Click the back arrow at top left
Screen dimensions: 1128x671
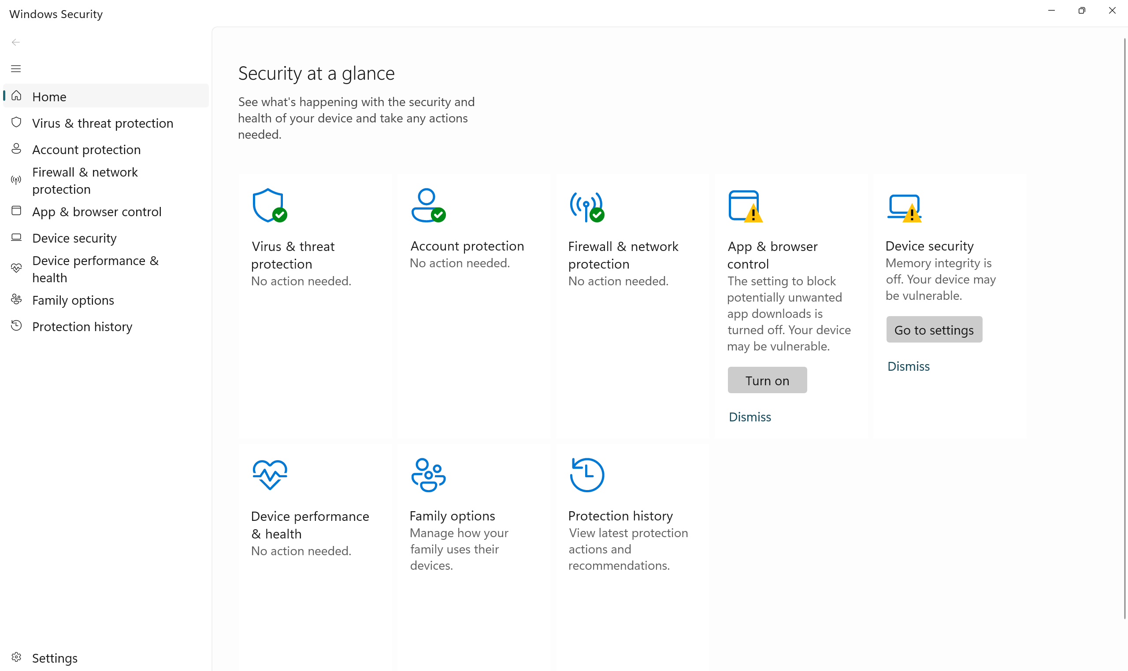[16, 42]
